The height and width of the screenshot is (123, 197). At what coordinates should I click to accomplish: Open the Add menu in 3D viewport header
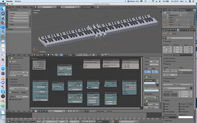click(x=24, y=55)
